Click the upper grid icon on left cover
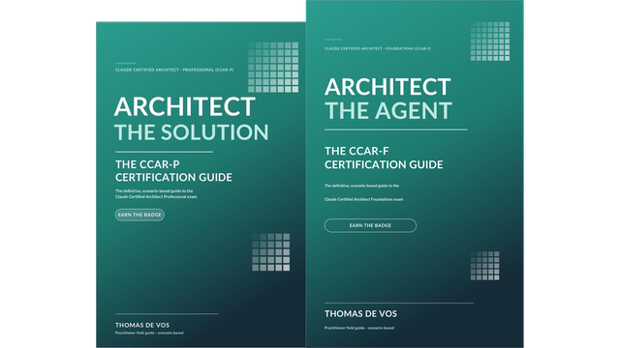Viewport: 620px width, 348px height. tap(273, 67)
